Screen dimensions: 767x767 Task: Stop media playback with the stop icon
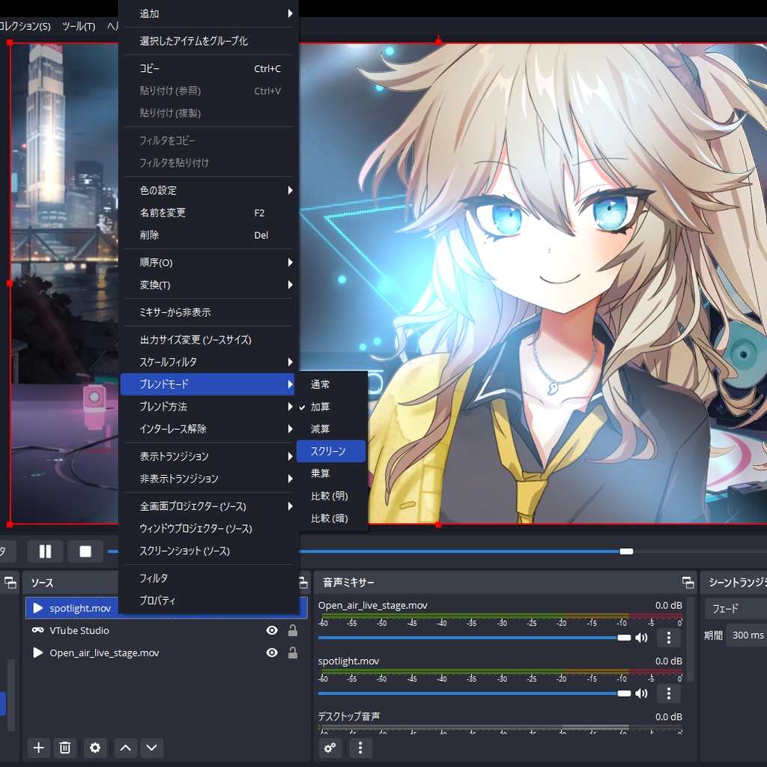[x=85, y=551]
